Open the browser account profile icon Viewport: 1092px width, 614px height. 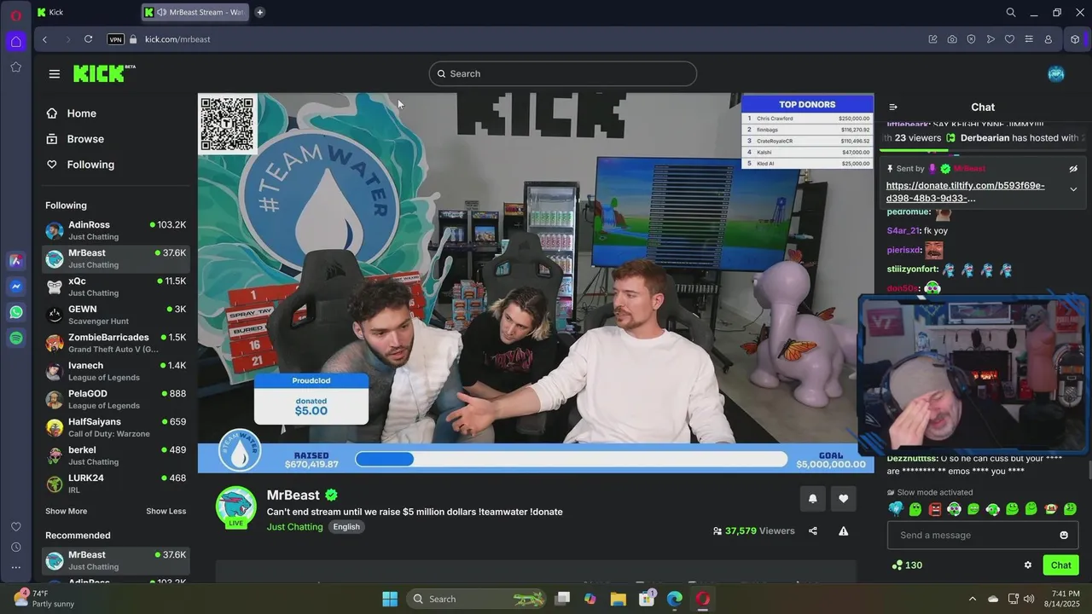tap(1048, 39)
